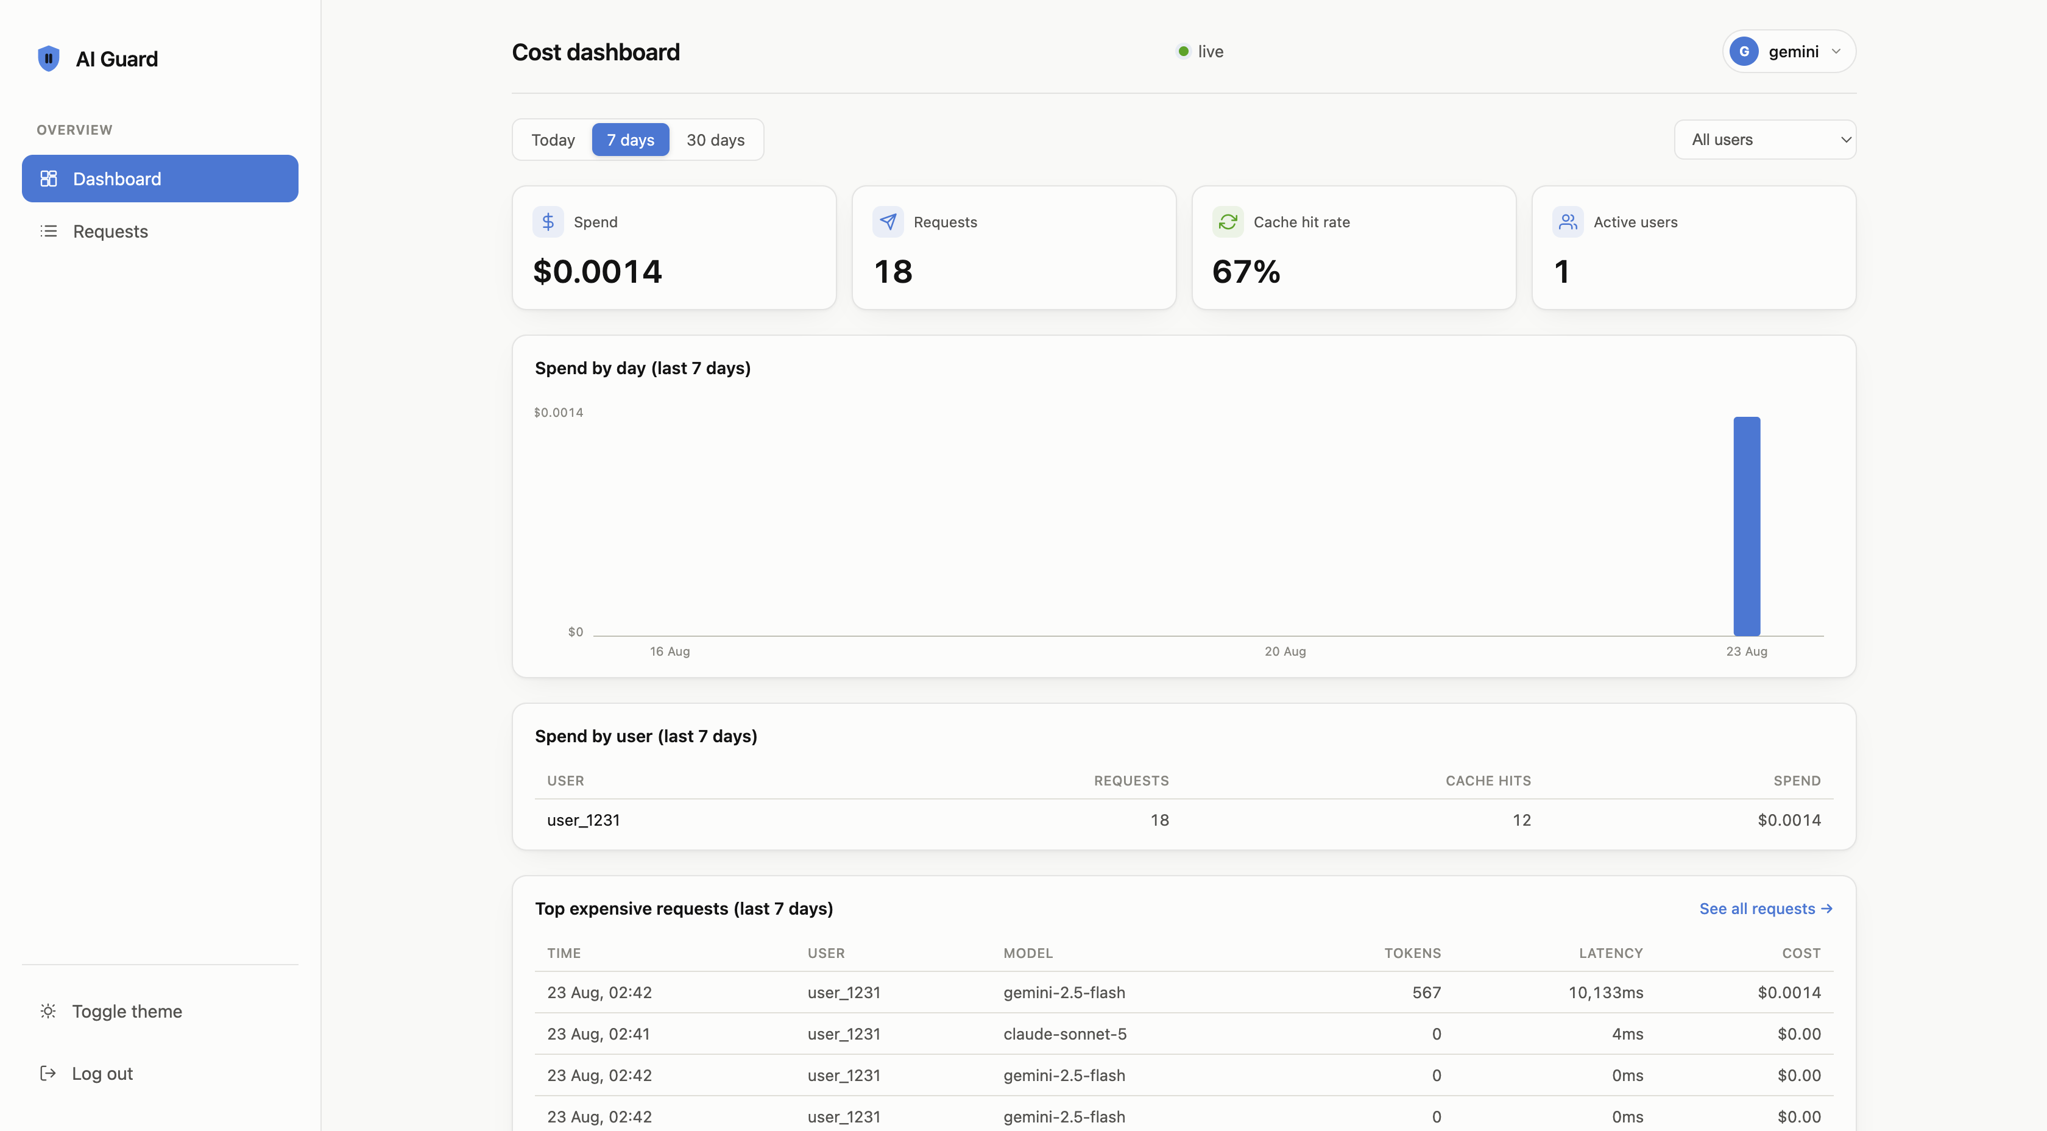2047x1131 pixels.
Task: Click the 16 Aug axis label
Action: (670, 651)
